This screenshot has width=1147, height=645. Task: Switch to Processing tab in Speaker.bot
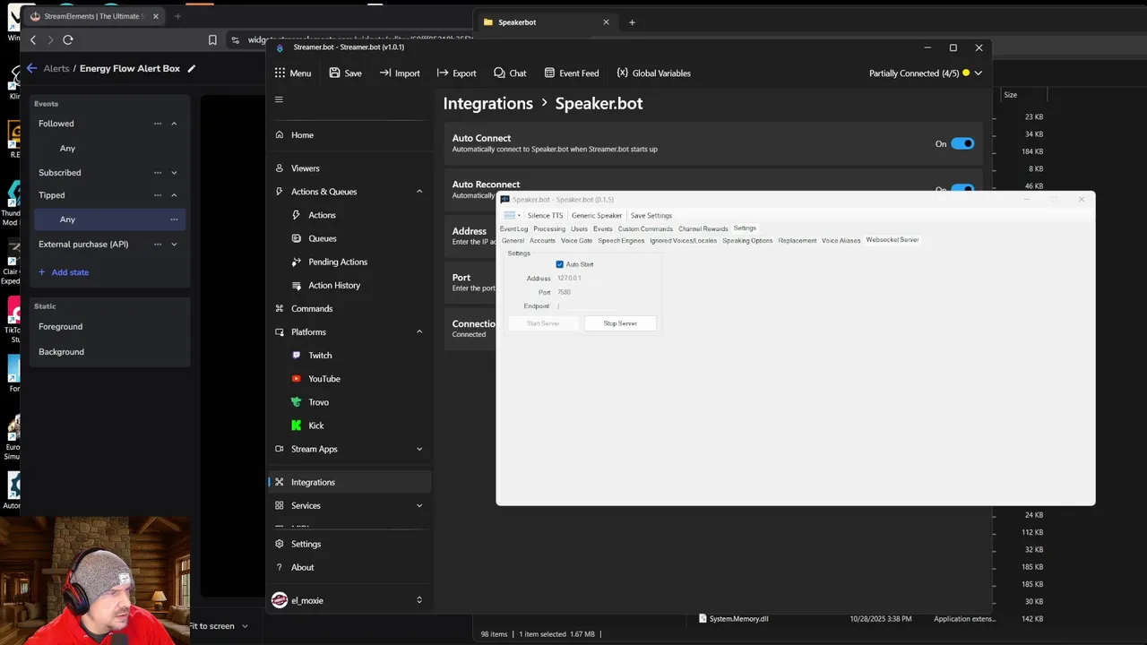[549, 228]
